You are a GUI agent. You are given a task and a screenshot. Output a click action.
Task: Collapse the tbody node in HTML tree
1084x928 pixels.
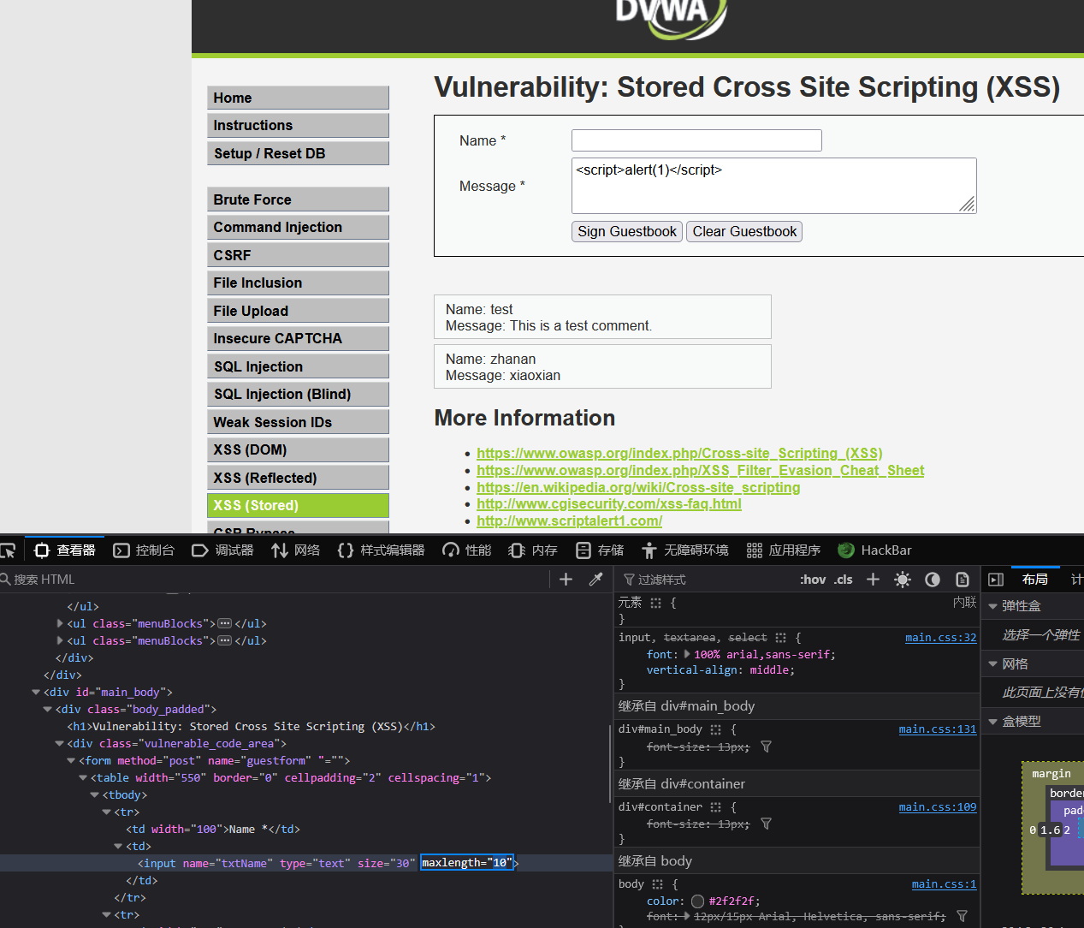[95, 794]
